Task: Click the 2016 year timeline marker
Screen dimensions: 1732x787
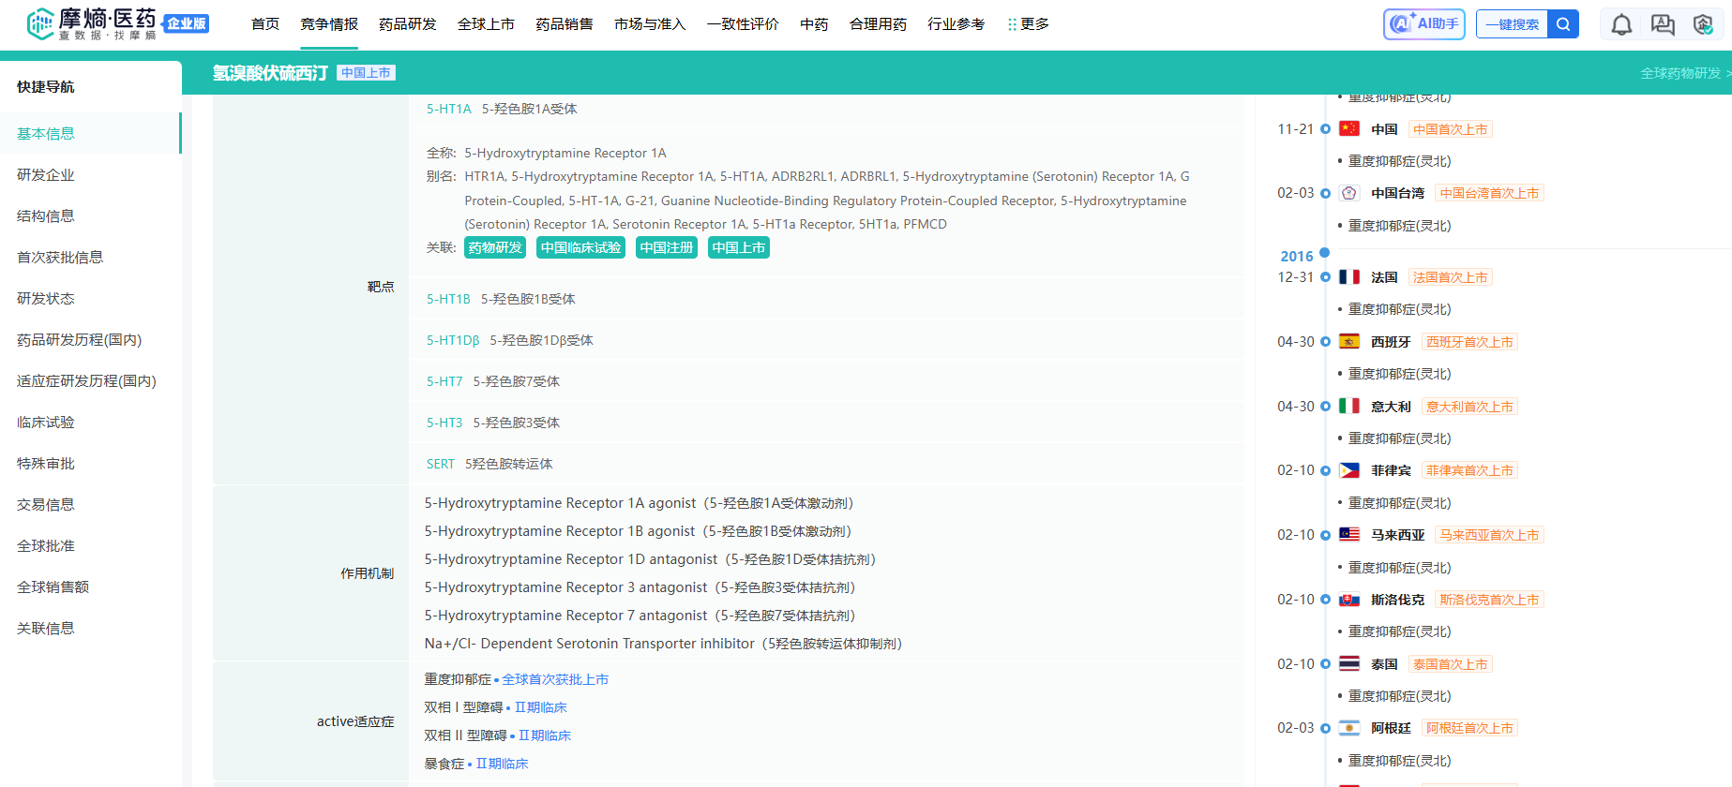Action: (x=1297, y=256)
